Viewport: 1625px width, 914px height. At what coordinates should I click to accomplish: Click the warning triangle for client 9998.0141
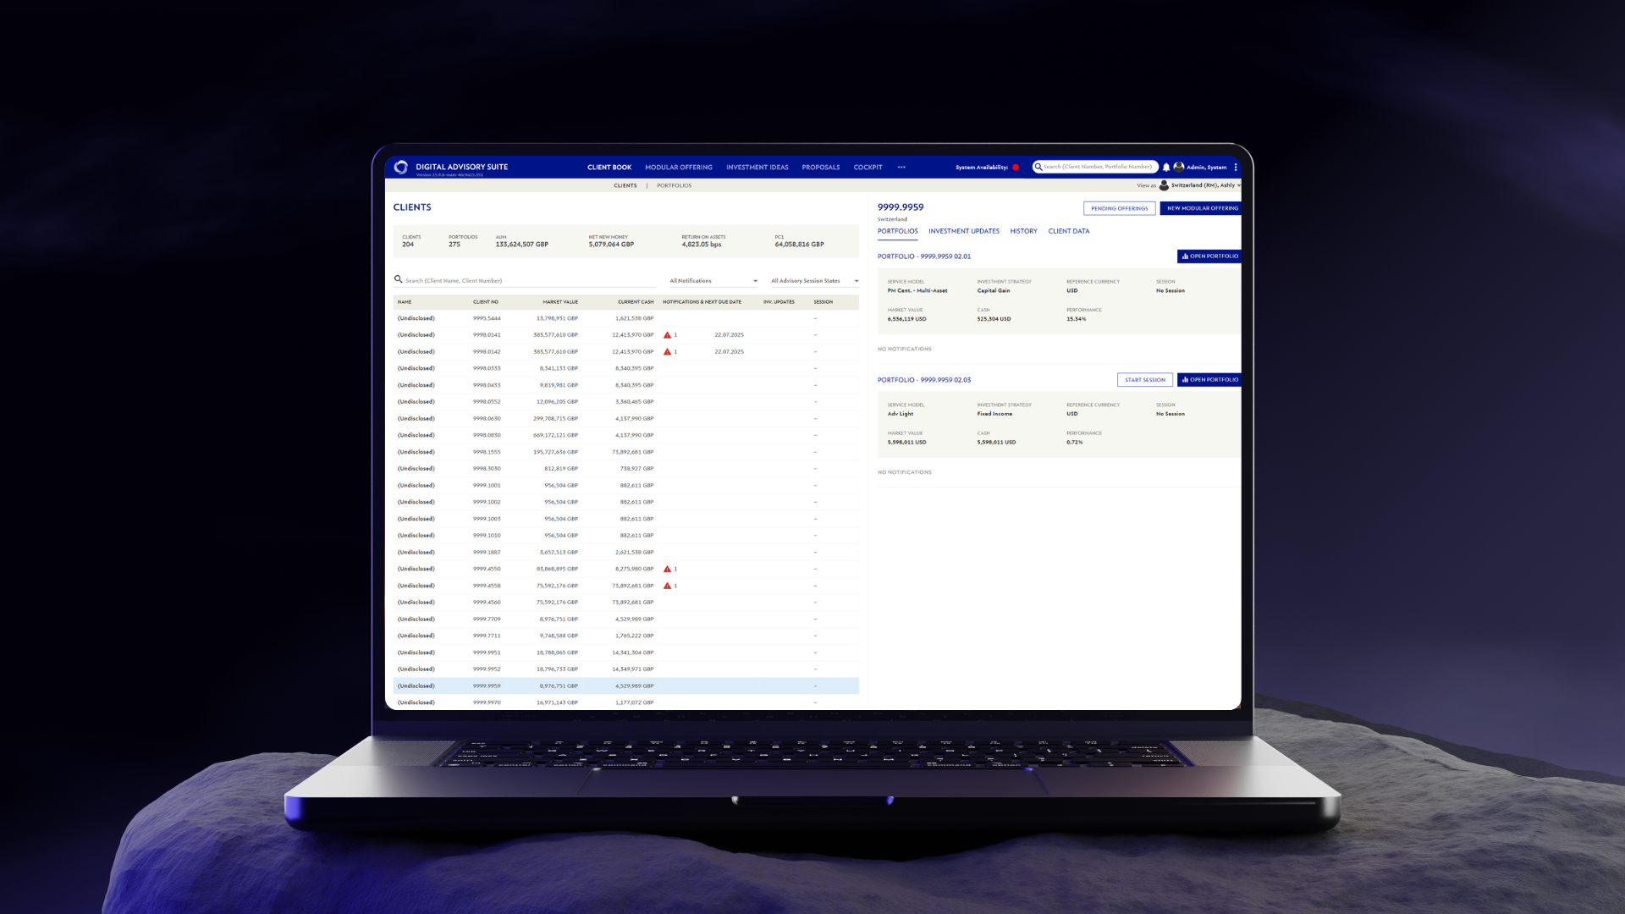click(x=667, y=335)
